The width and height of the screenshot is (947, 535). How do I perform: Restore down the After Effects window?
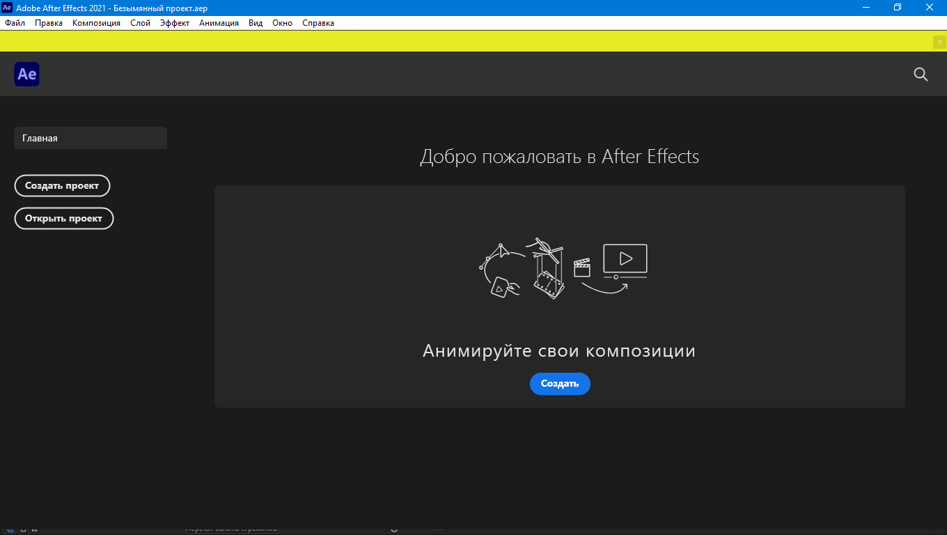click(x=898, y=8)
